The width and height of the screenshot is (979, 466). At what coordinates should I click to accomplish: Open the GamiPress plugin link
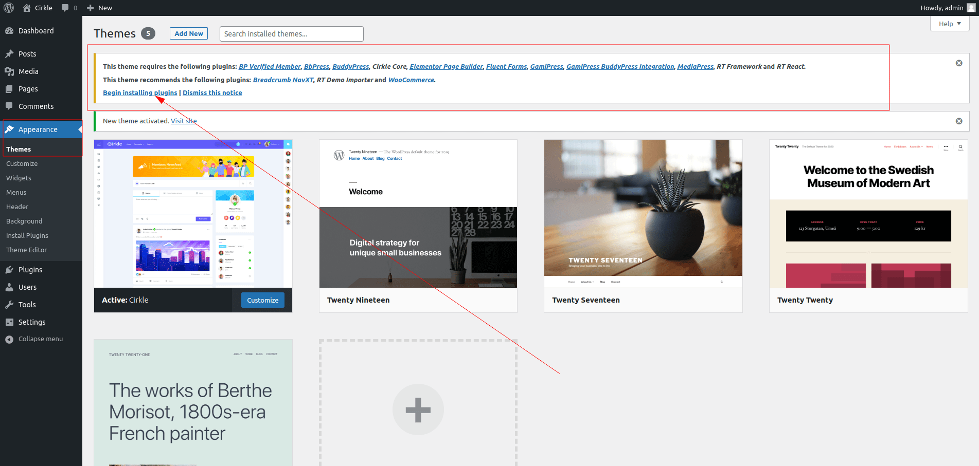(x=547, y=66)
